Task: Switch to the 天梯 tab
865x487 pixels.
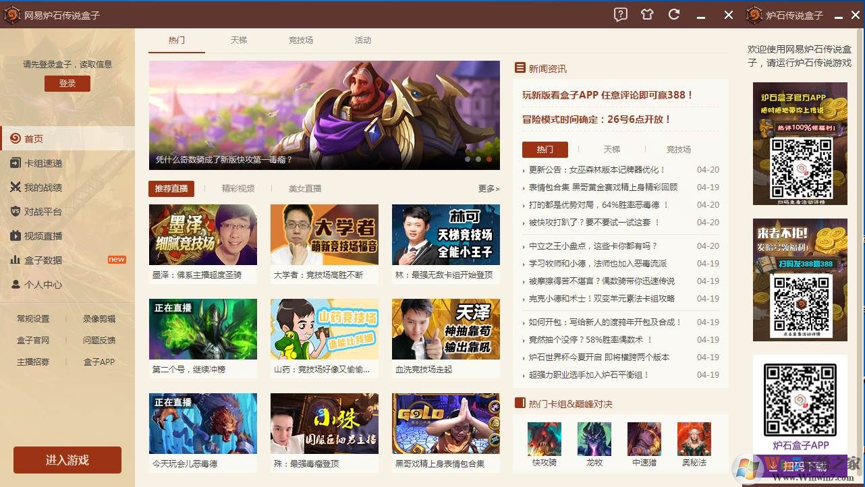Action: click(x=238, y=40)
